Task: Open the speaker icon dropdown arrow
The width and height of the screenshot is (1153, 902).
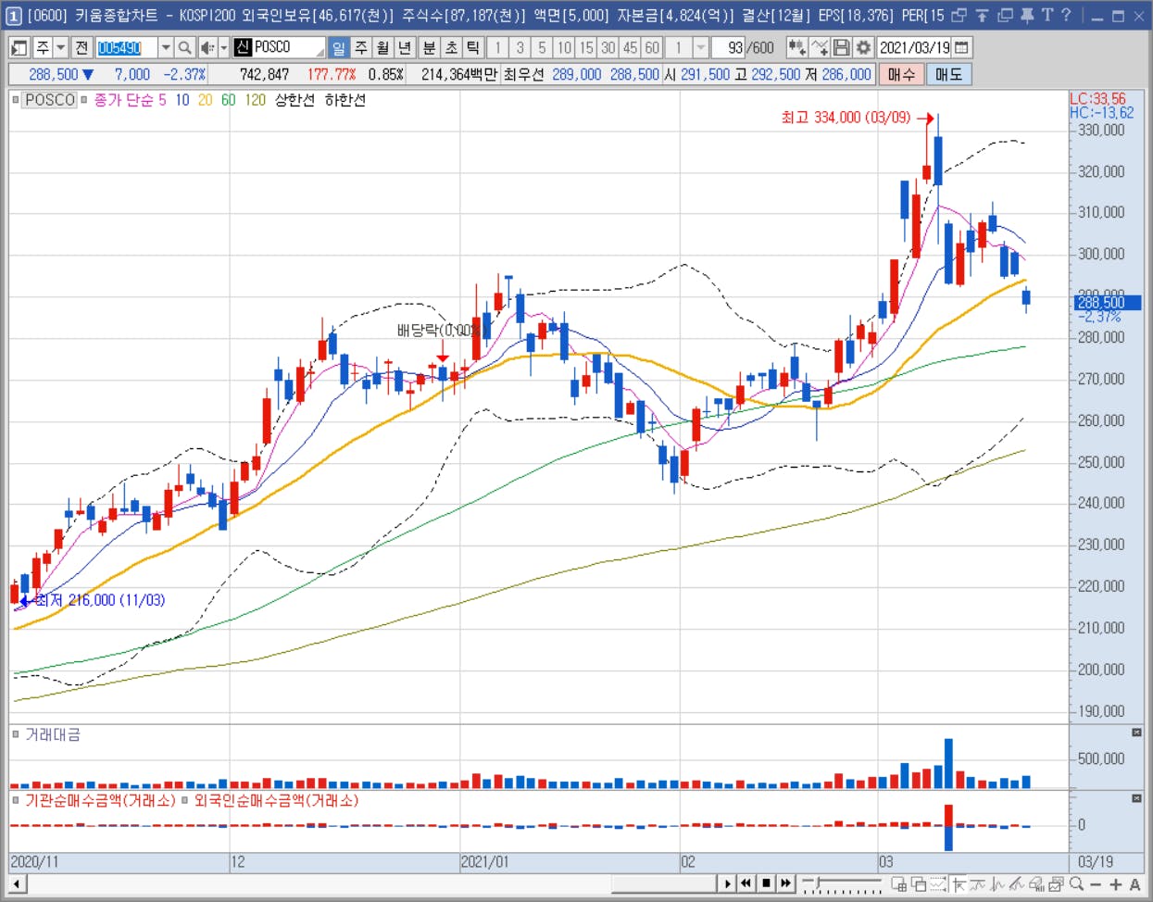Action: coord(223,47)
